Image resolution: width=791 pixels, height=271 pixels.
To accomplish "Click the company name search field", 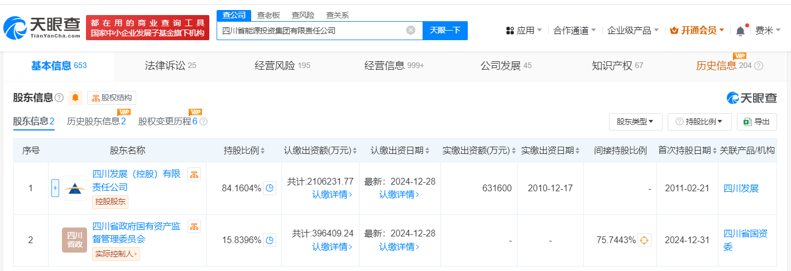I will point(310,31).
